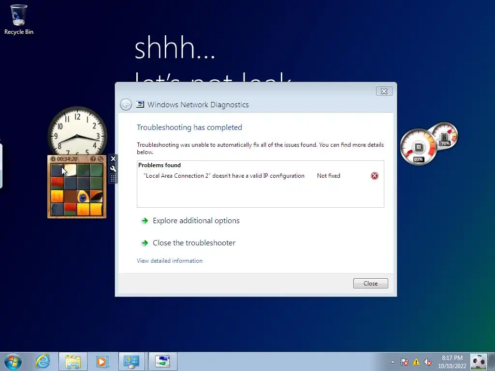Click the Picture Puzzle gadget drag handle
495x371 pixels.
(113, 179)
